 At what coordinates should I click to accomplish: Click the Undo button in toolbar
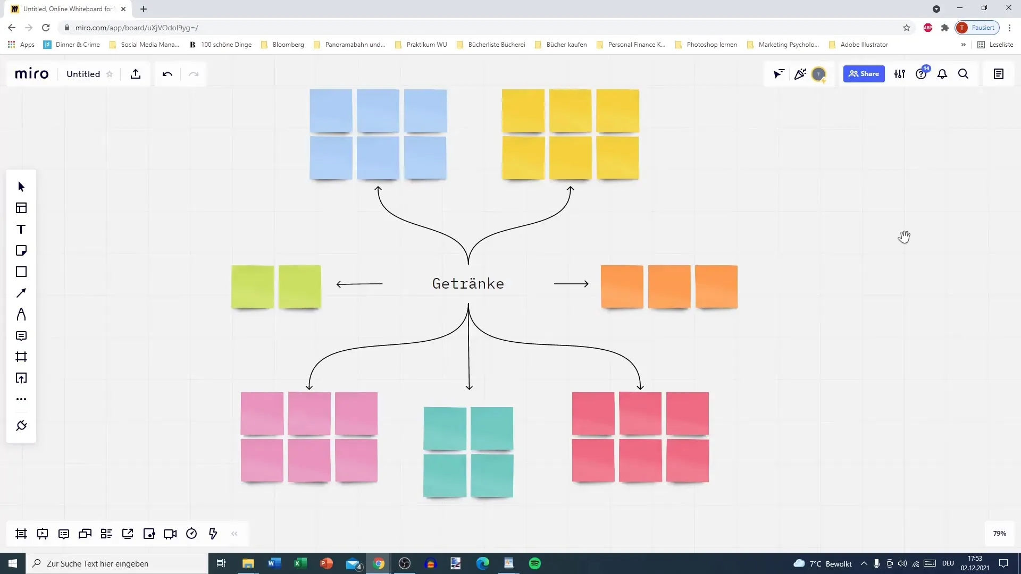pos(167,73)
